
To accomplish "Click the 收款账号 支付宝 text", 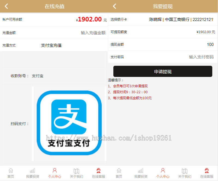I will 27,76.
